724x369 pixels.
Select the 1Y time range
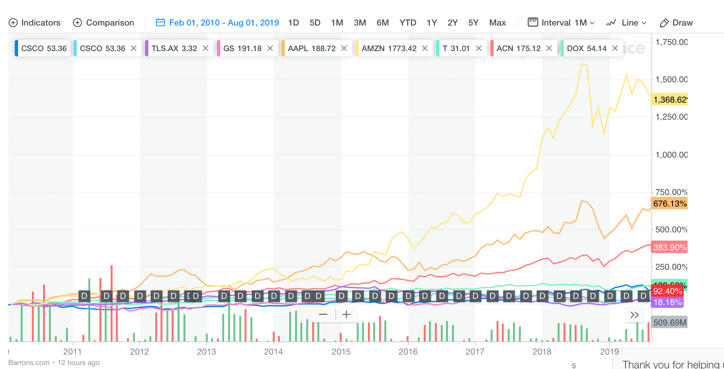[x=432, y=23]
